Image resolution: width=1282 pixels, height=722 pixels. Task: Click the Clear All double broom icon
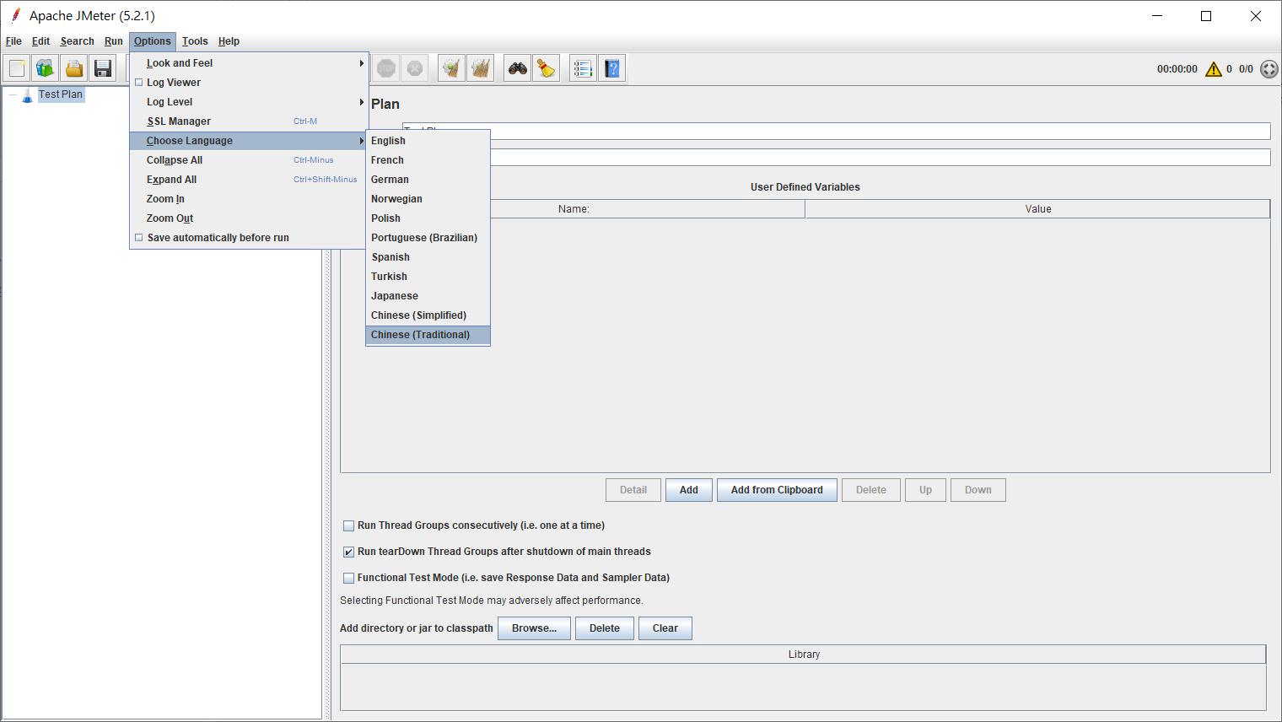[x=481, y=68]
